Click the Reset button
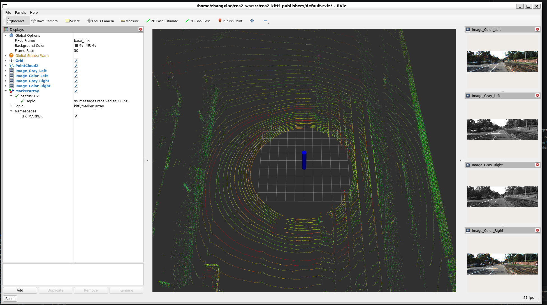This screenshot has width=547, height=305. pos(10,299)
